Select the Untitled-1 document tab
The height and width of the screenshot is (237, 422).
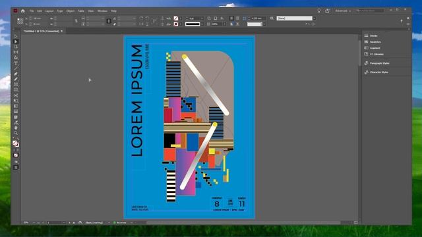(x=42, y=31)
